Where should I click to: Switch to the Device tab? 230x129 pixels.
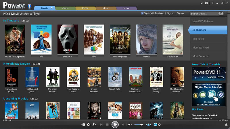pyautogui.click(x=126, y=8)
